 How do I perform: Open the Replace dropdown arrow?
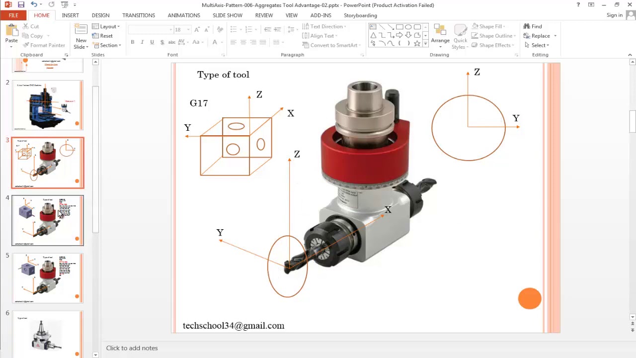click(555, 36)
